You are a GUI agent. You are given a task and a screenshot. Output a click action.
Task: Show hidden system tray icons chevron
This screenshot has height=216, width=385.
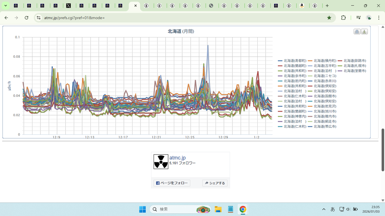point(323,209)
